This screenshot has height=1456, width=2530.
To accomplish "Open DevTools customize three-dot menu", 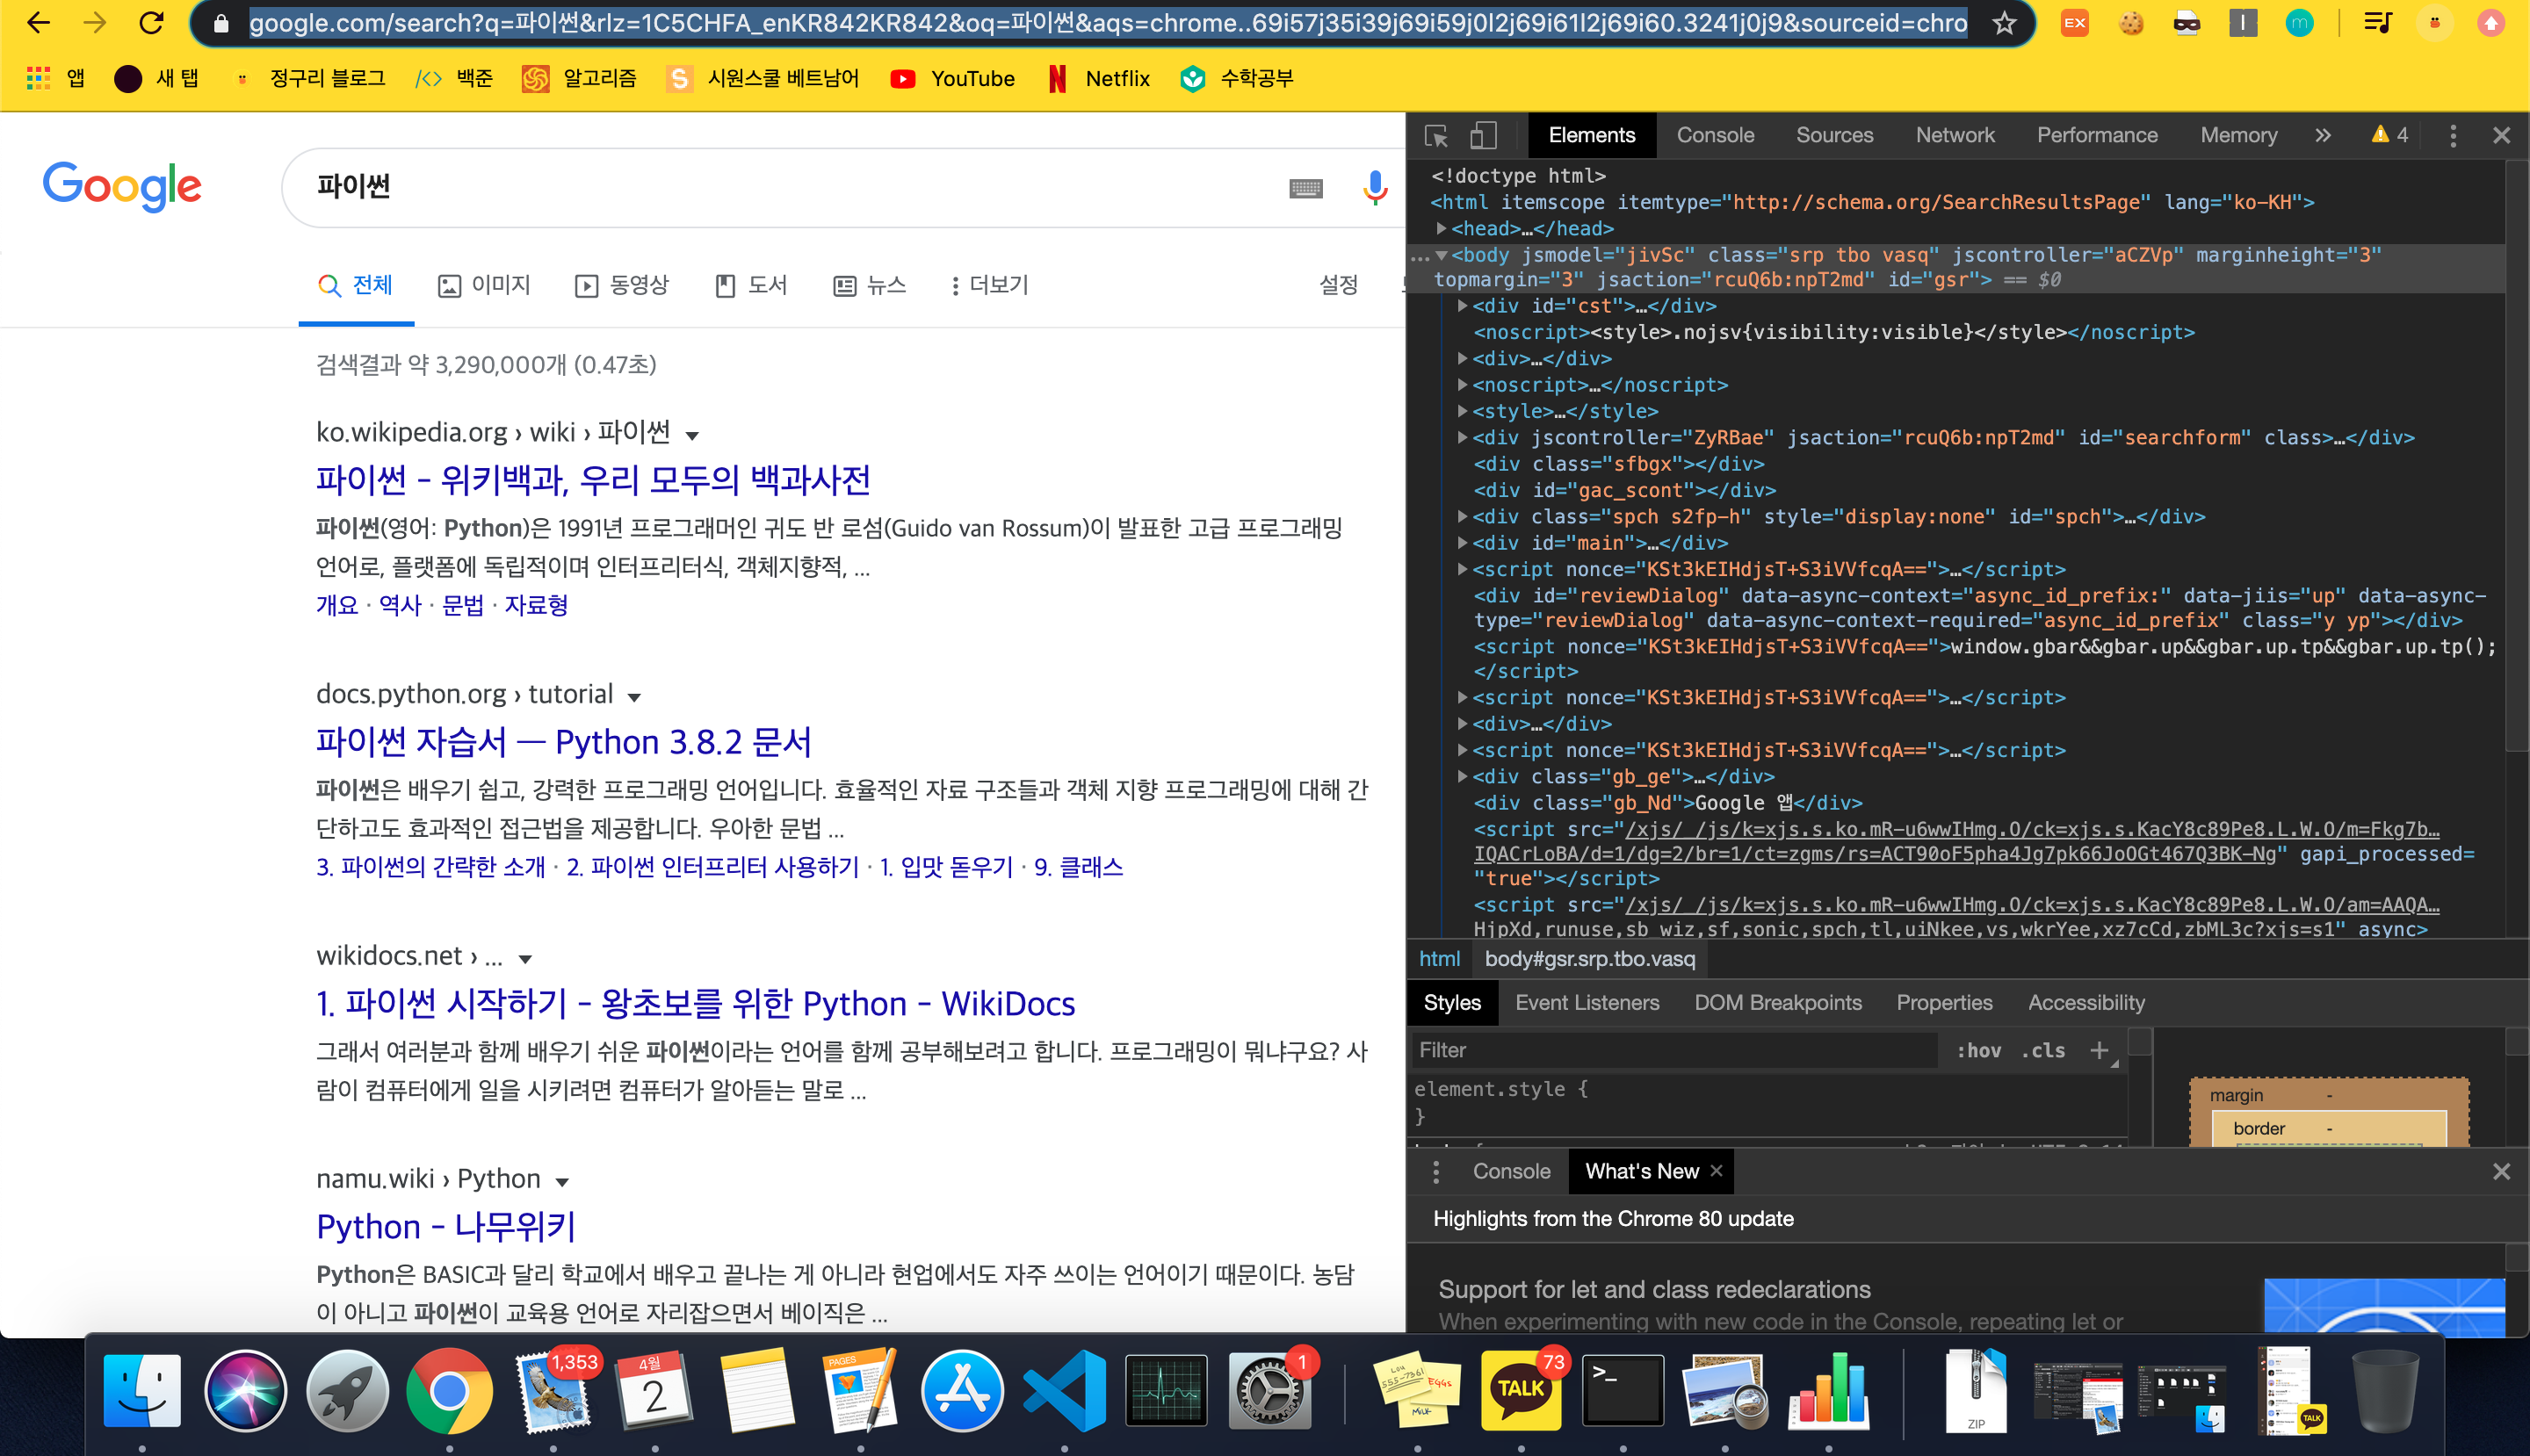I will pyautogui.click(x=2452, y=135).
